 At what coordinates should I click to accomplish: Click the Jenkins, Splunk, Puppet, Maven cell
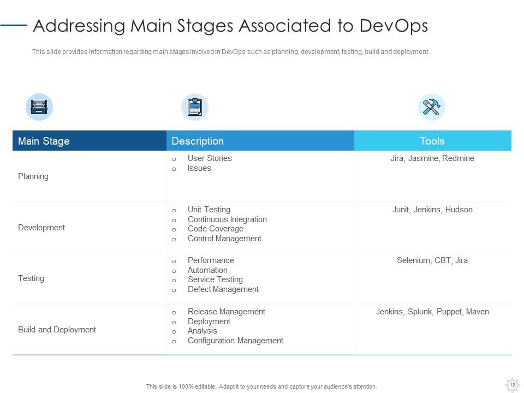(x=432, y=312)
